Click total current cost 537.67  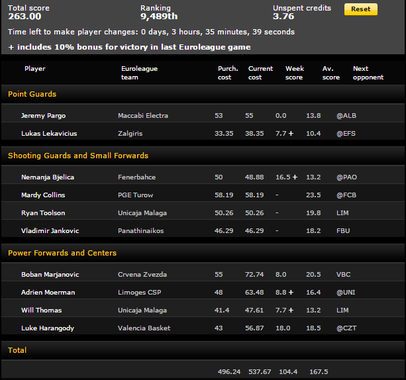coord(260,372)
